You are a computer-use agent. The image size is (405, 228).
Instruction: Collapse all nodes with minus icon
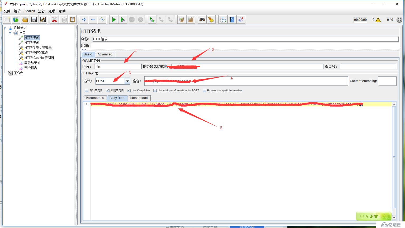tap(93, 20)
